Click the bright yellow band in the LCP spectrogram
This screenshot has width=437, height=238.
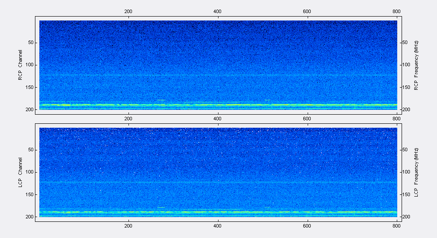(x=218, y=212)
